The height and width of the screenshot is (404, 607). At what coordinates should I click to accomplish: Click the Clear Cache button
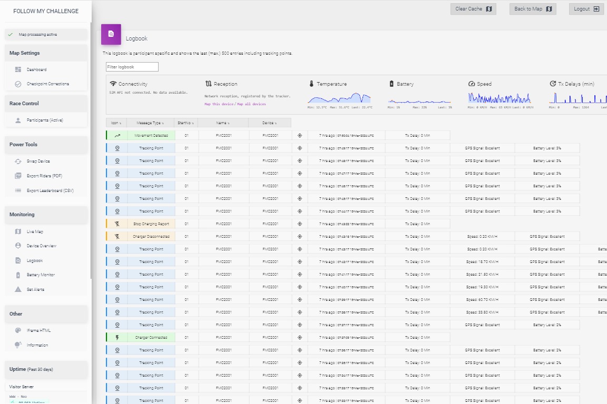473,9
